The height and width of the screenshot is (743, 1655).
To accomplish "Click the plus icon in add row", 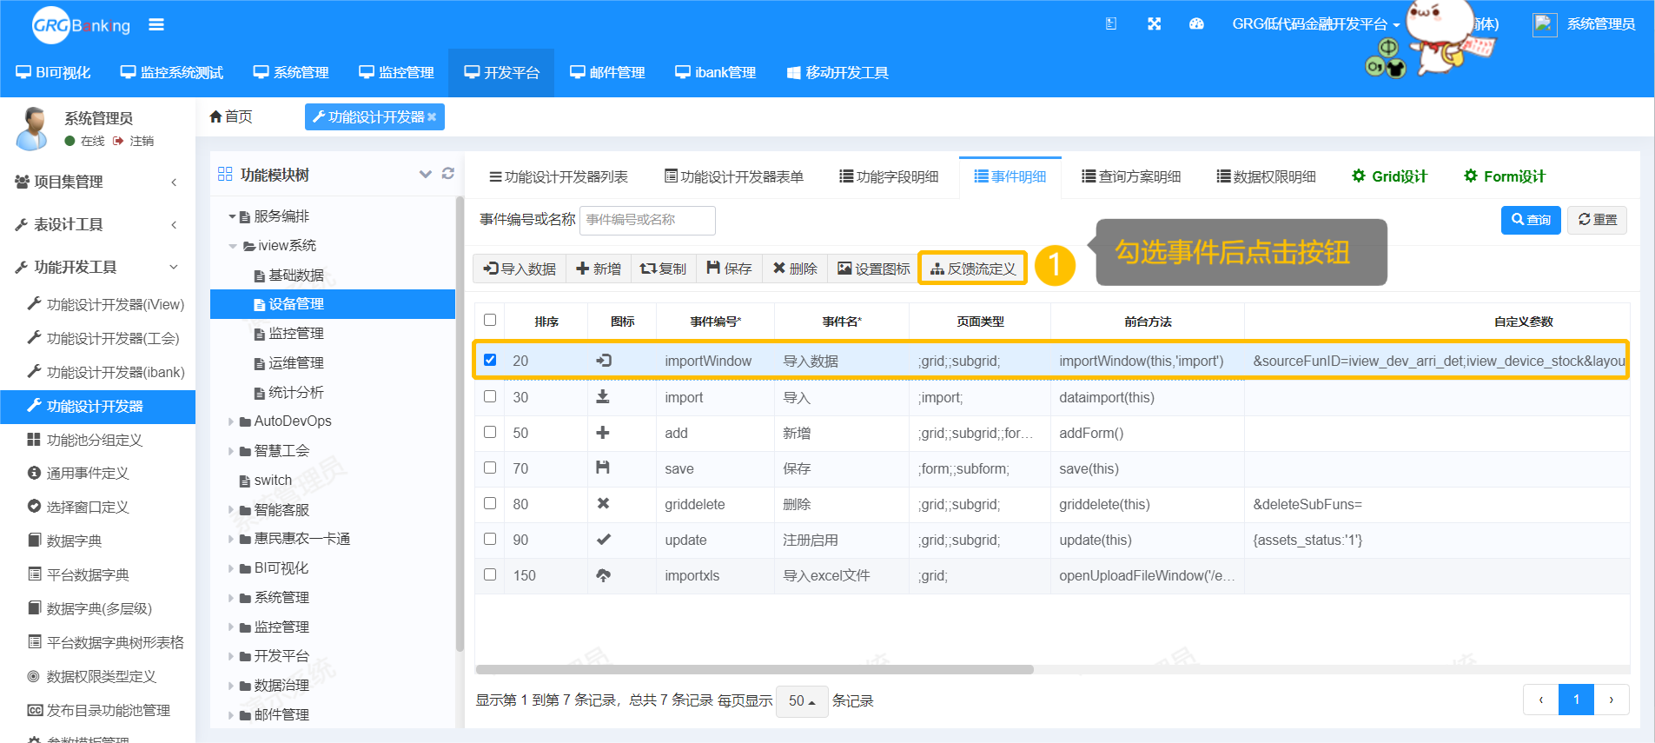I will tap(603, 433).
